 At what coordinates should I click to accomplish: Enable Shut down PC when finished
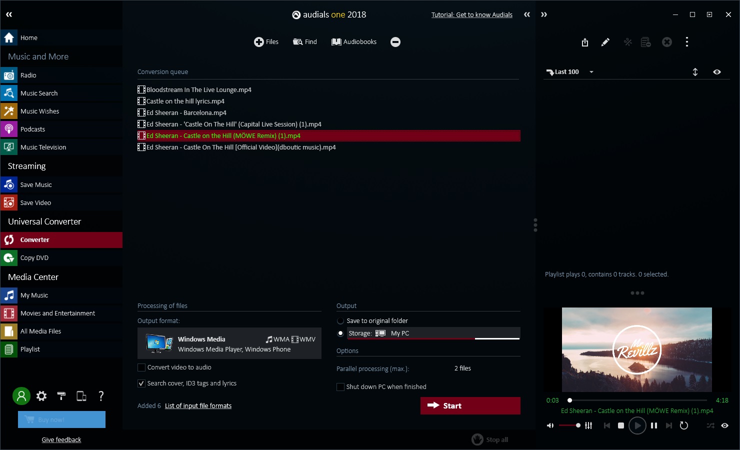coord(340,387)
